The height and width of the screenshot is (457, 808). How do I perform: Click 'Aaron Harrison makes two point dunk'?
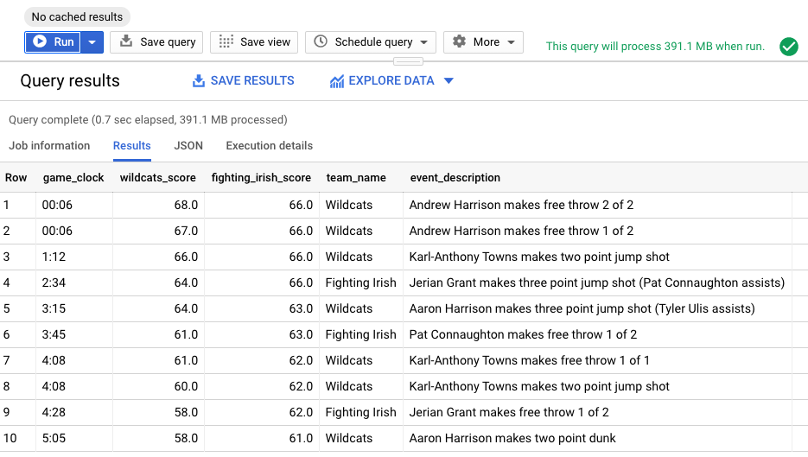(512, 438)
